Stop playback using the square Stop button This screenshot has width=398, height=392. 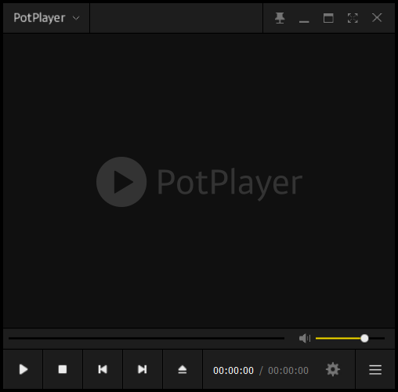click(x=63, y=369)
